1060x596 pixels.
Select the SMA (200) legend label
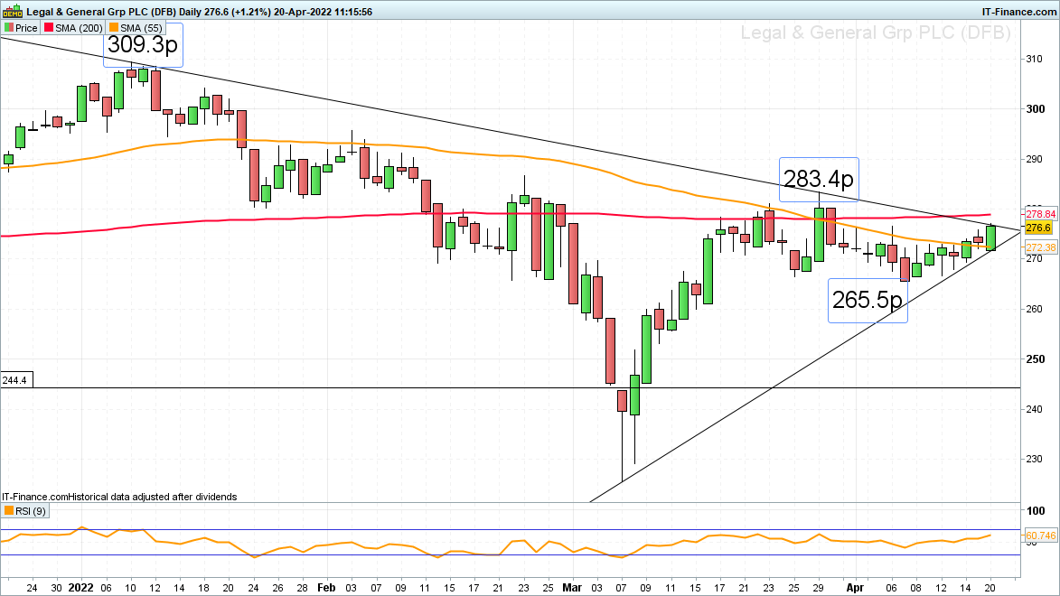click(79, 28)
